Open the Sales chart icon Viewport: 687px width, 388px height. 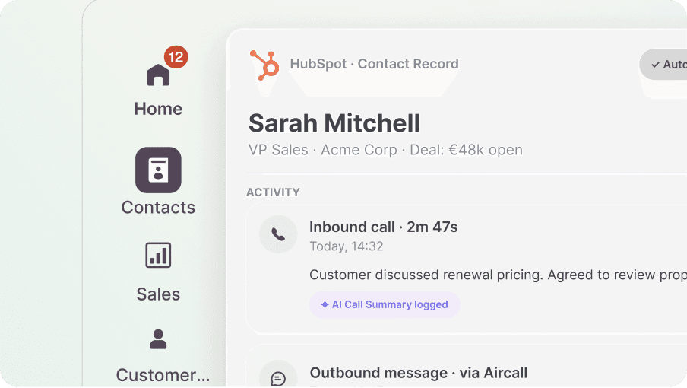(158, 255)
